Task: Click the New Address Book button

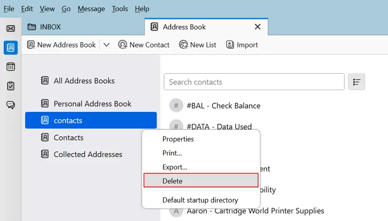Action: [x=61, y=45]
